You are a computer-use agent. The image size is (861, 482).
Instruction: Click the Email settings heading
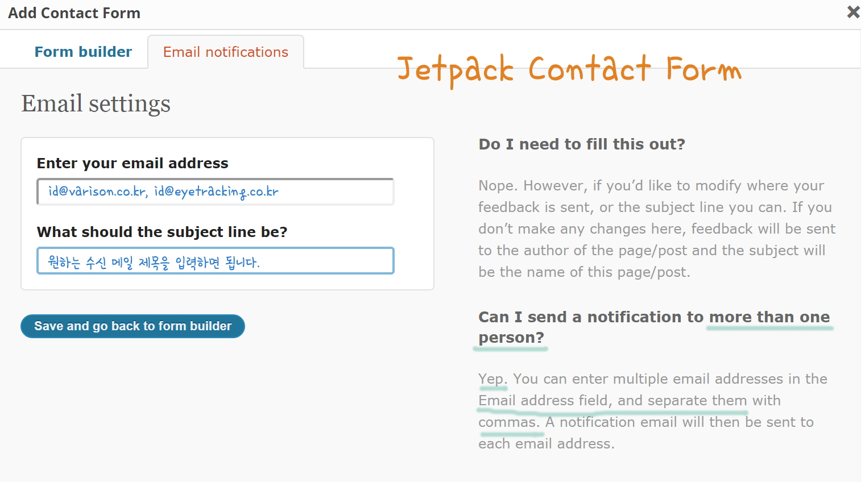[96, 103]
